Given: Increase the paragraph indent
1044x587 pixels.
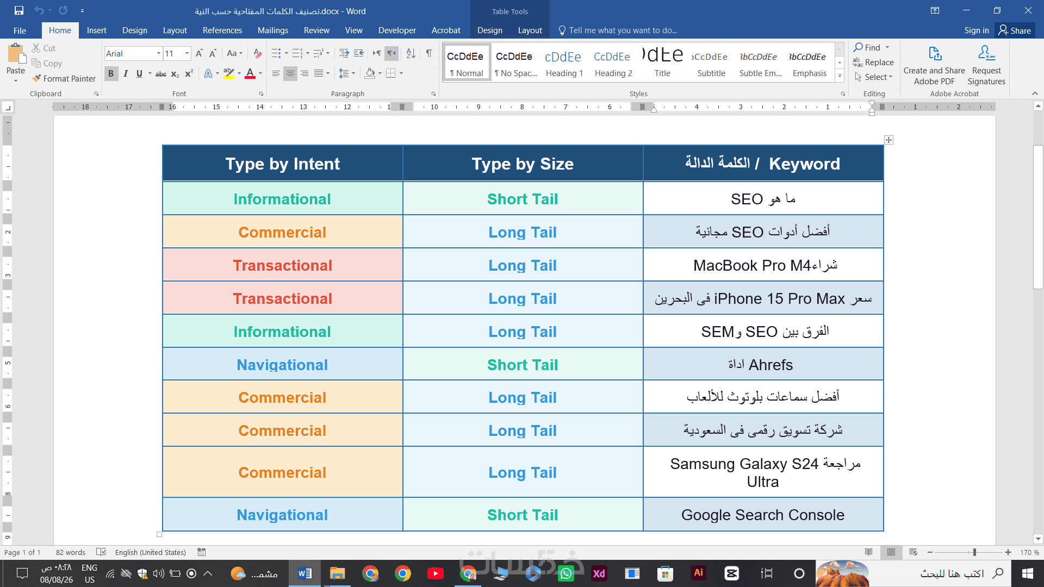Looking at the screenshot, I should pyautogui.click(x=358, y=53).
